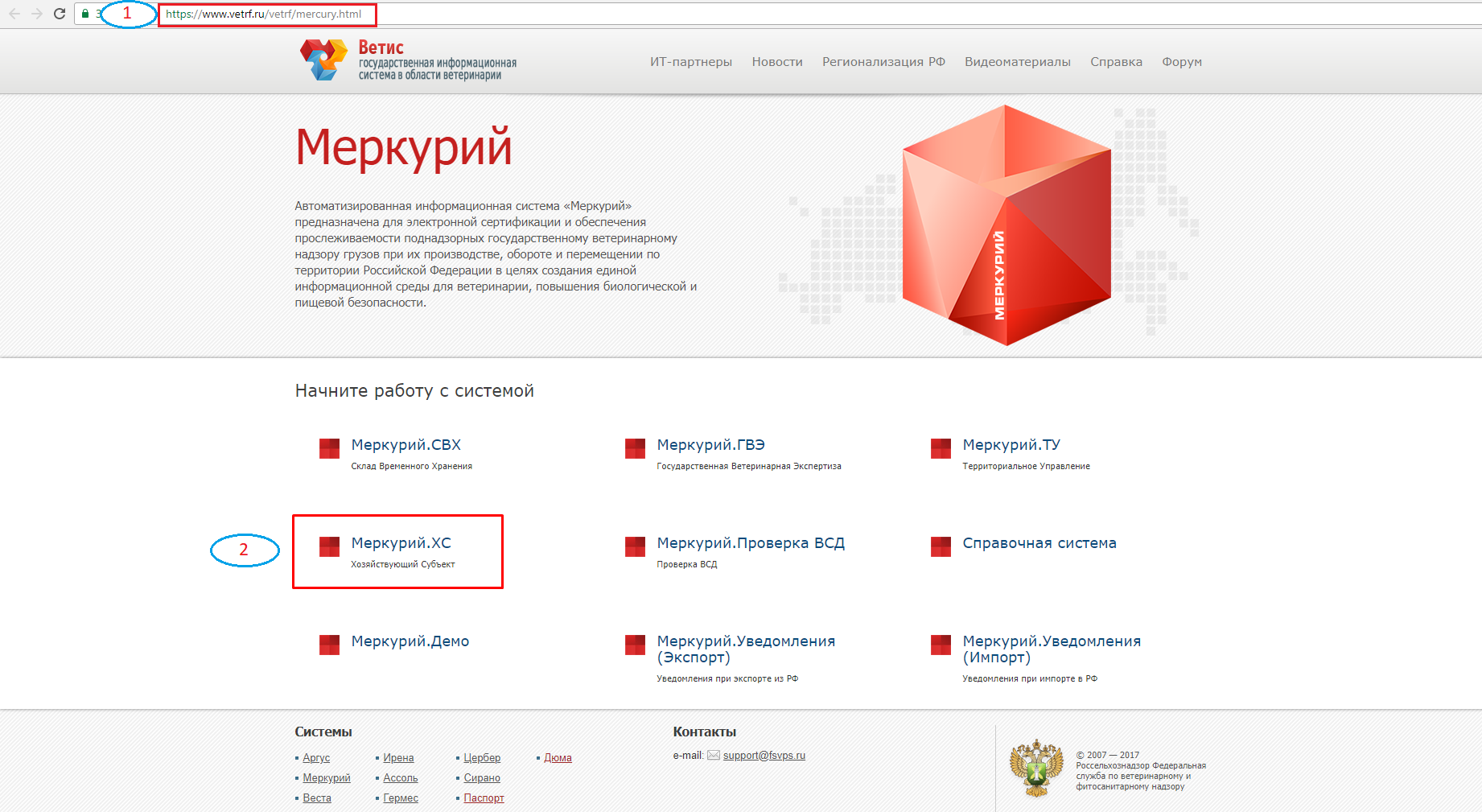Open the Справочная система link
The height and width of the screenshot is (812, 1482).
click(1039, 543)
